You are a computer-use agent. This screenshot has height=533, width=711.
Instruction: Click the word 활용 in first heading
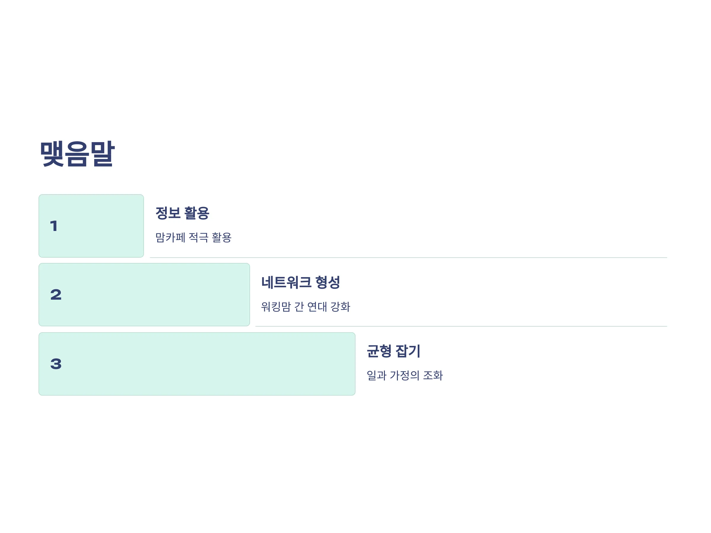[197, 213]
